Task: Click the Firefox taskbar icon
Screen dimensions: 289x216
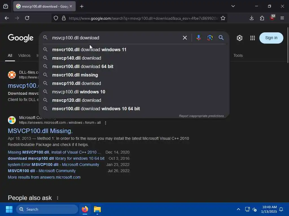Action: click(x=85, y=209)
